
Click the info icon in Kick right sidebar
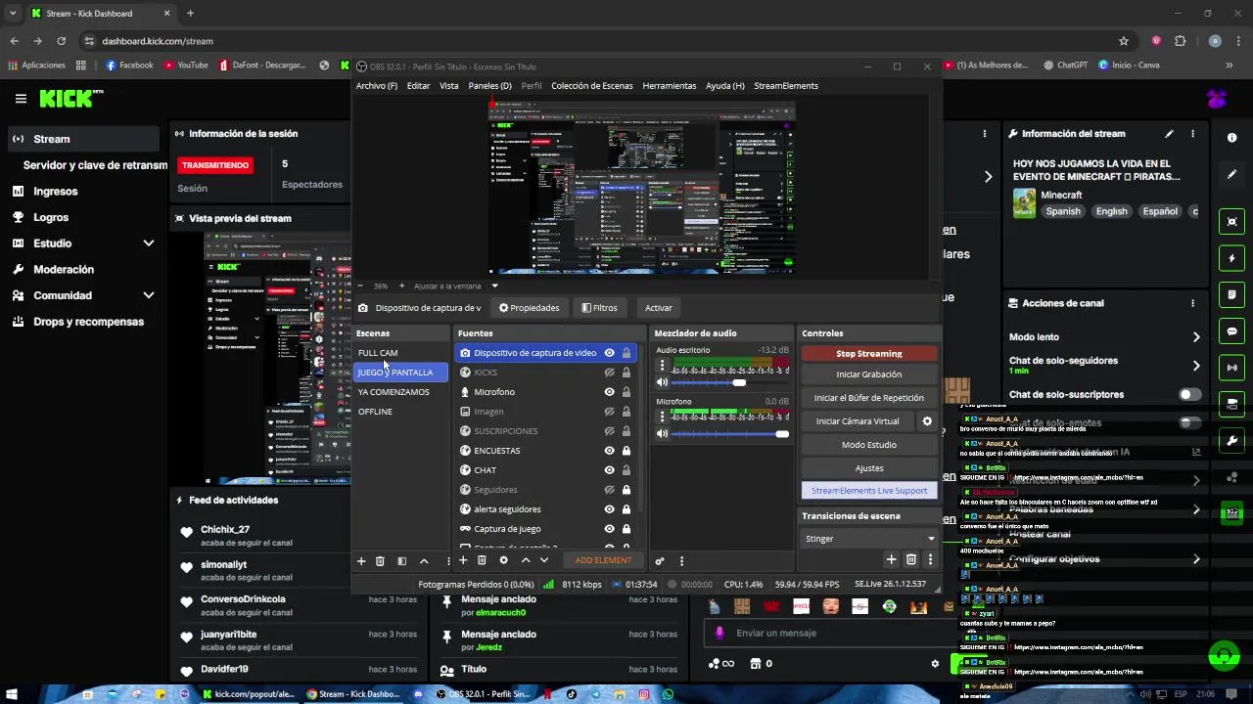tap(1231, 138)
